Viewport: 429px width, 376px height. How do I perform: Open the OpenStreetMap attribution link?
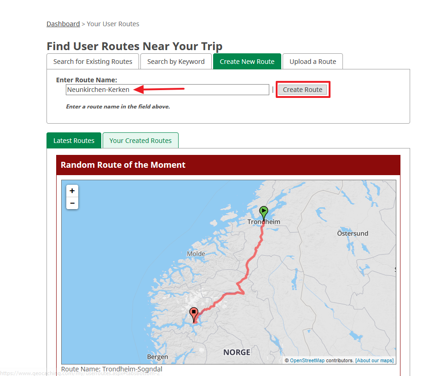(x=307, y=360)
